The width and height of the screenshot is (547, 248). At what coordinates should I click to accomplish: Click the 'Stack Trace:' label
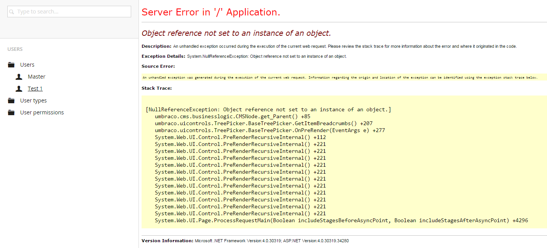click(x=157, y=88)
